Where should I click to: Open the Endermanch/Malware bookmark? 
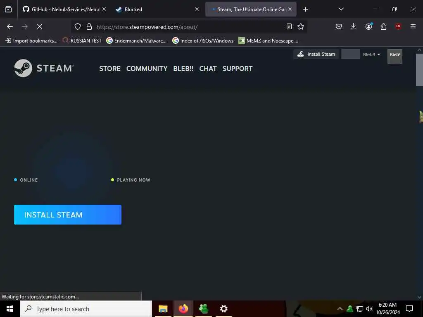click(x=136, y=41)
